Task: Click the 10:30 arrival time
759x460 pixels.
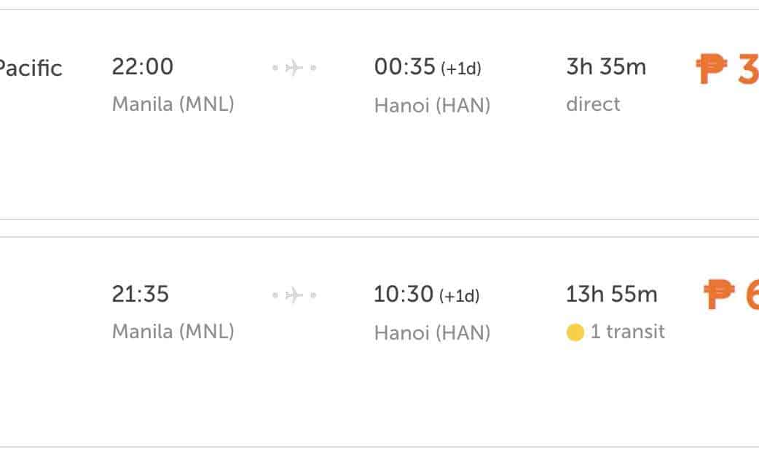Action: pyautogui.click(x=404, y=295)
